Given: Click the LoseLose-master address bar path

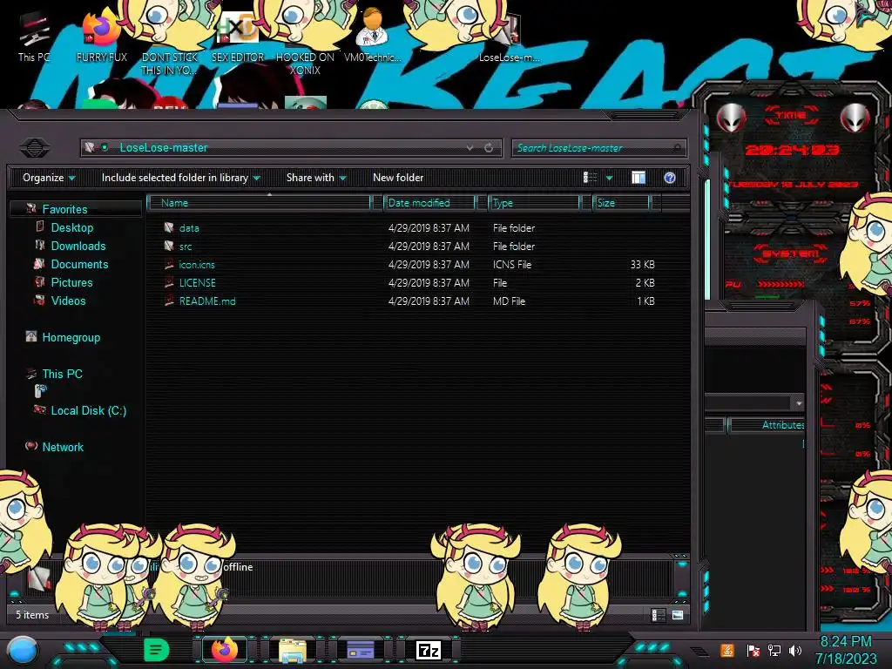Looking at the screenshot, I should click(163, 148).
